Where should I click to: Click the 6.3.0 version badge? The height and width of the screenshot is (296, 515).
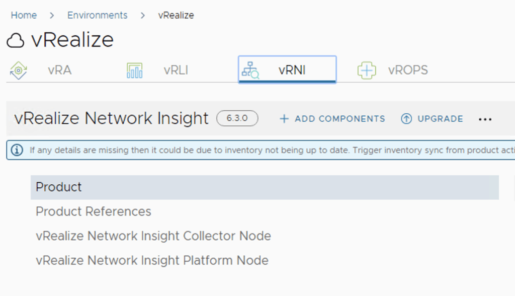(237, 118)
